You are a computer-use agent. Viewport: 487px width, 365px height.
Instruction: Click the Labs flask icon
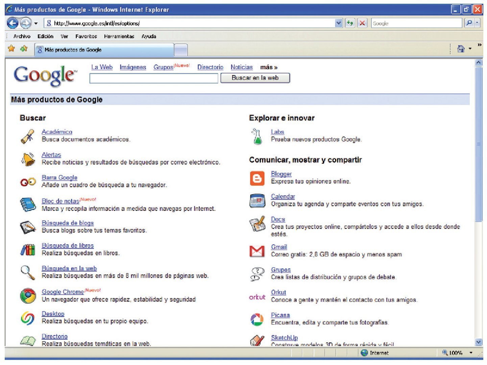257,136
